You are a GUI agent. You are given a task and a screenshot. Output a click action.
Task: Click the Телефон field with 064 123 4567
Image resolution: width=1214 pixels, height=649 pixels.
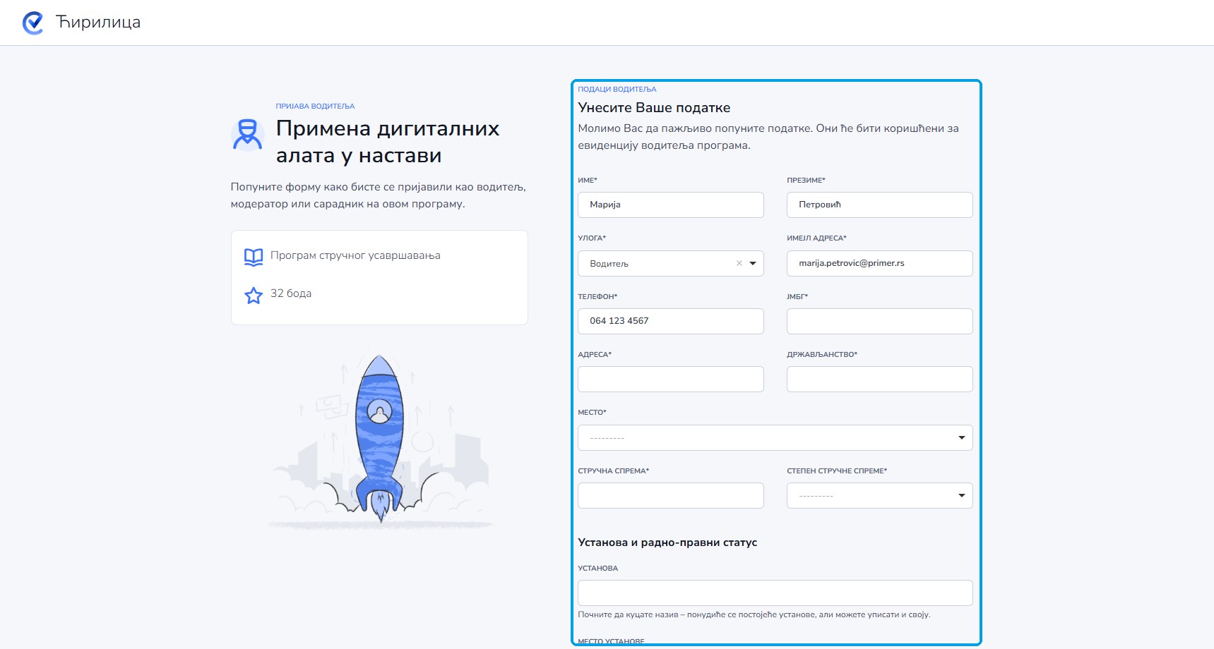(x=670, y=321)
